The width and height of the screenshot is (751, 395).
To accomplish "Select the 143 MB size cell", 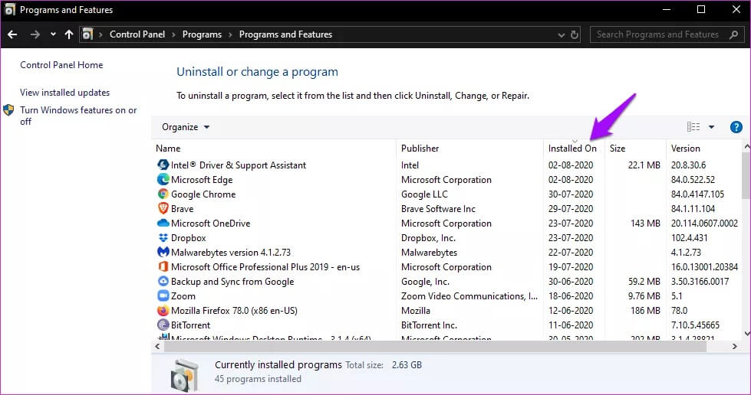I will coord(645,224).
